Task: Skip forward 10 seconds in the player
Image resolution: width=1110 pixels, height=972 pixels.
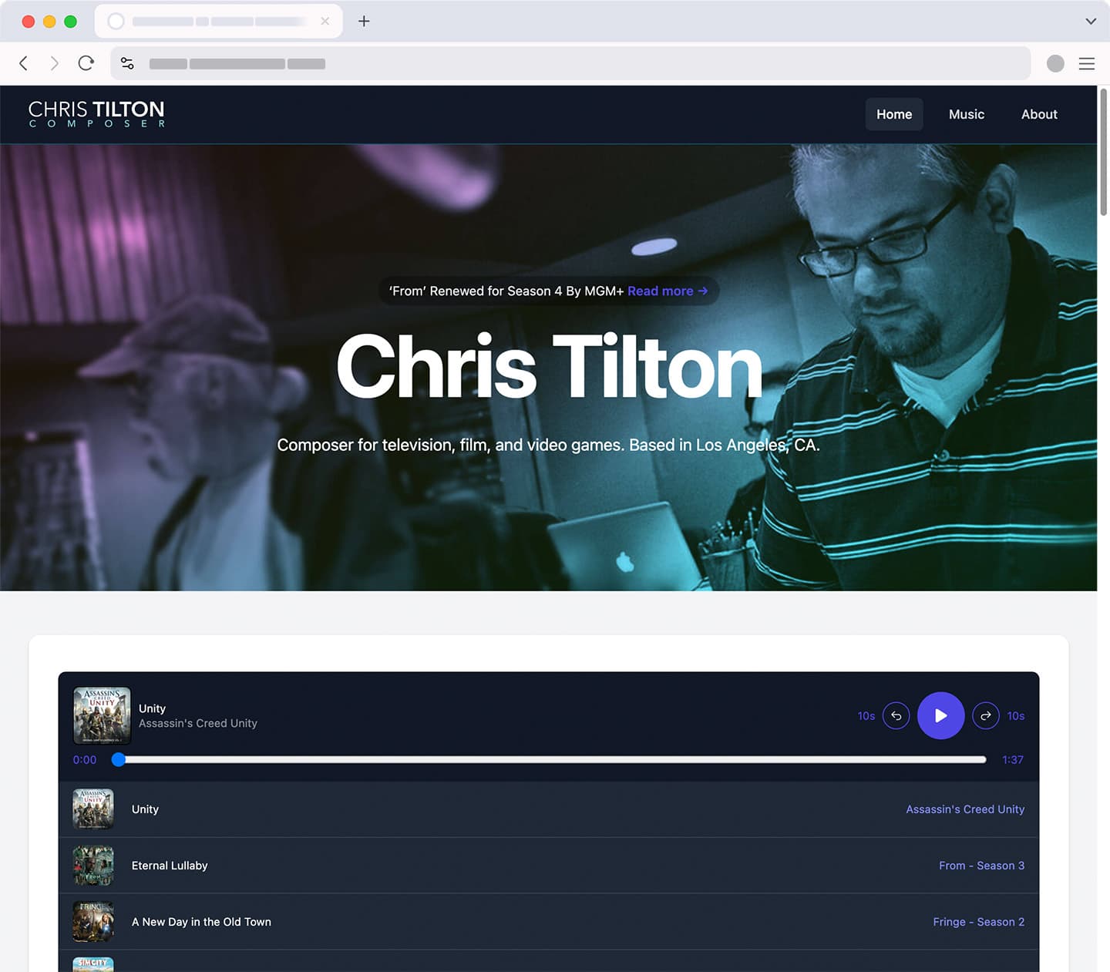Action: (986, 715)
